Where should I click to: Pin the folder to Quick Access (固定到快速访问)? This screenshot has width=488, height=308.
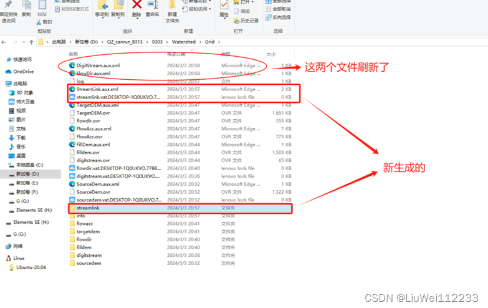tap(8, 12)
